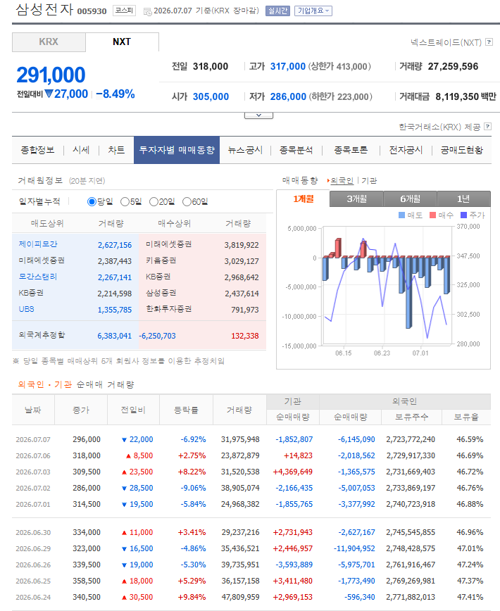Image resolution: width=500 pixels, height=611 pixels.
Task: Click closing price 358,500
Action: tap(87, 581)
